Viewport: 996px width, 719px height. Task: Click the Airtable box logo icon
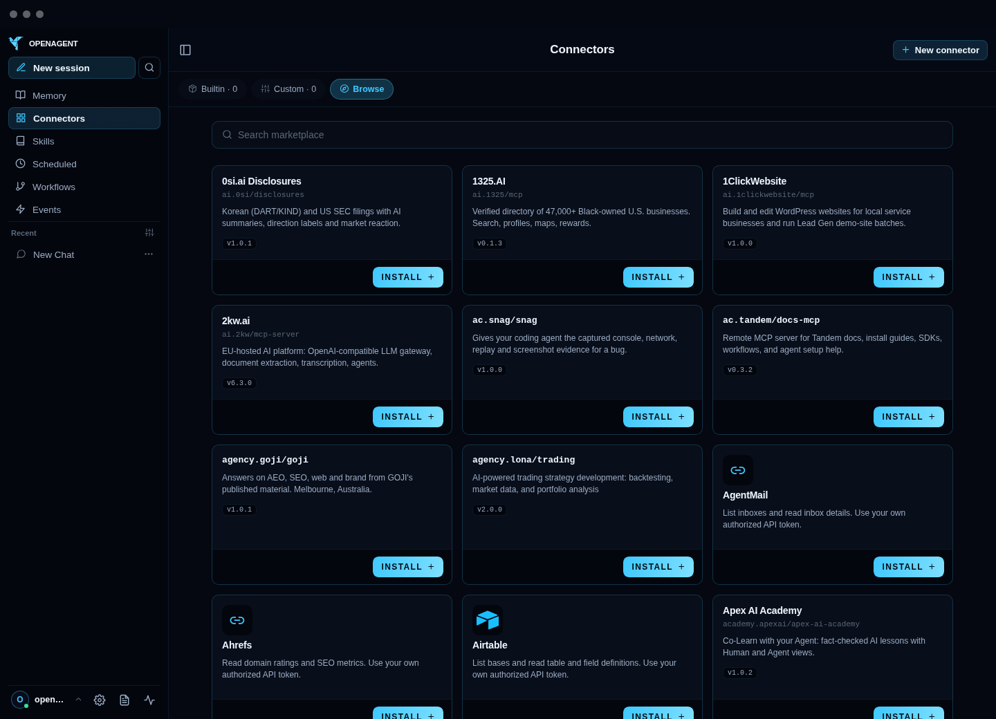[488, 620]
